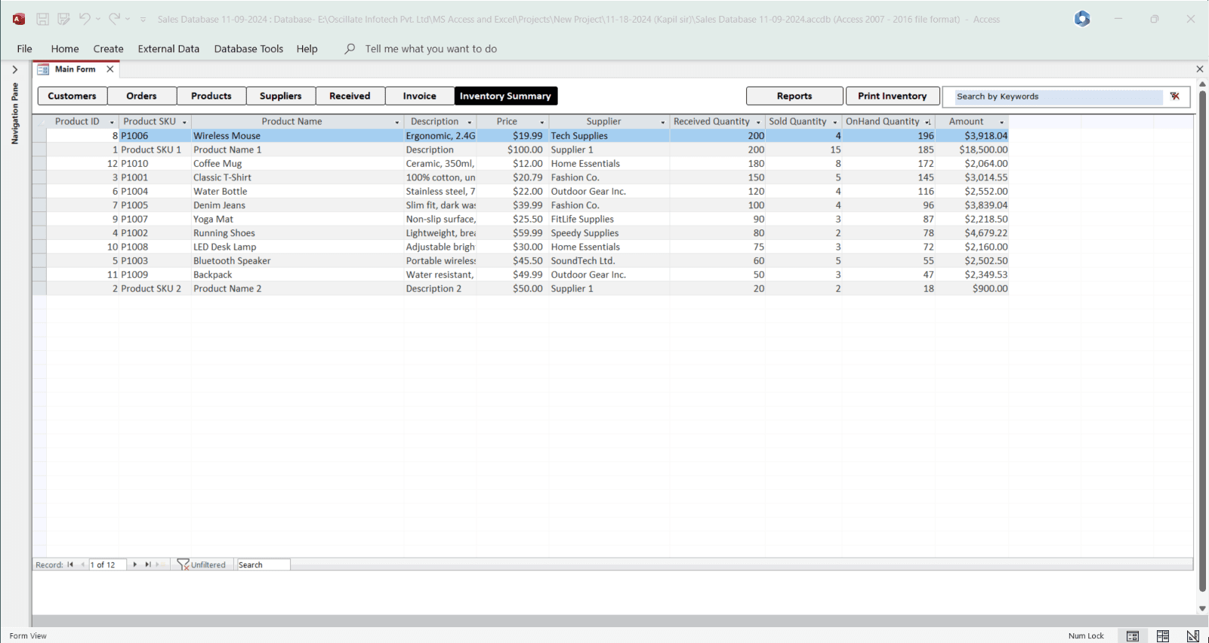The image size is (1209, 643).
Task: Click the record Search box at bottom
Action: (263, 565)
